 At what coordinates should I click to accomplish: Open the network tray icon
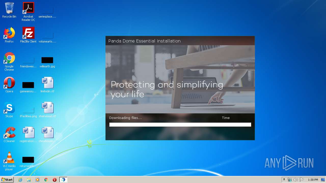coord(290,180)
